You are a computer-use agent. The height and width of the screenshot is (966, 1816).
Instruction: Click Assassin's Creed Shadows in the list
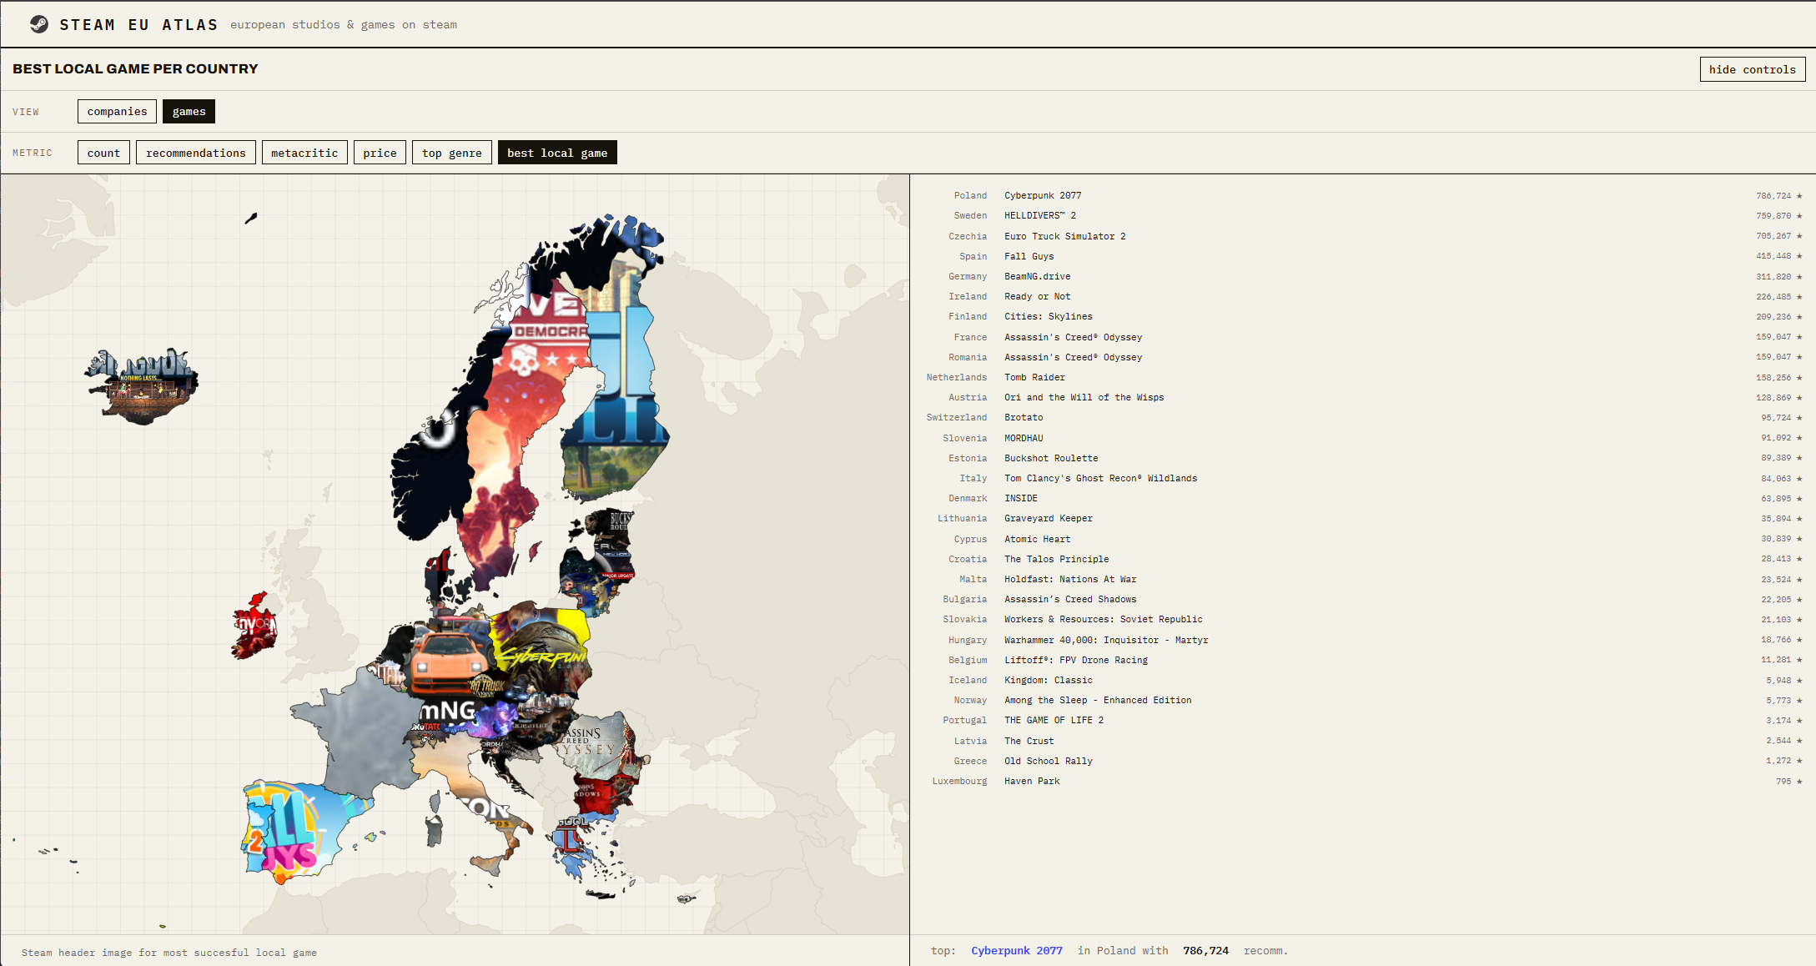pyautogui.click(x=1070, y=599)
